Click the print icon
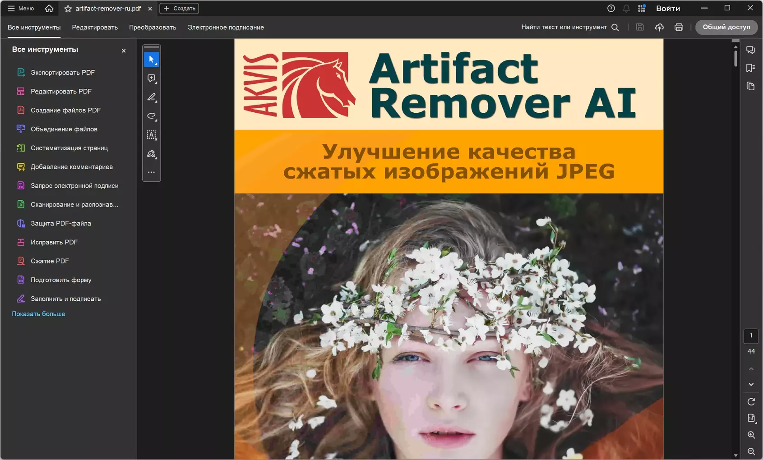This screenshot has height=460, width=763. [679, 27]
